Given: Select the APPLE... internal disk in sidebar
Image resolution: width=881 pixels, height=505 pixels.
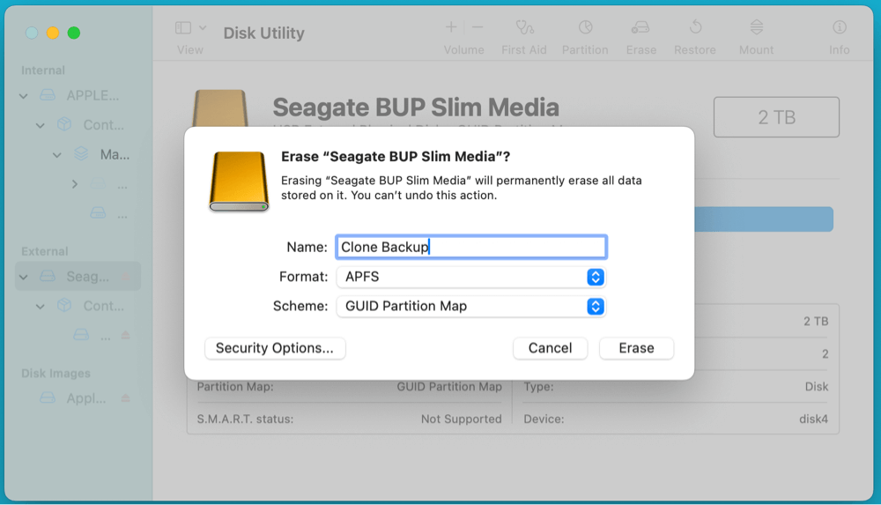Looking at the screenshot, I should pyautogui.click(x=78, y=95).
